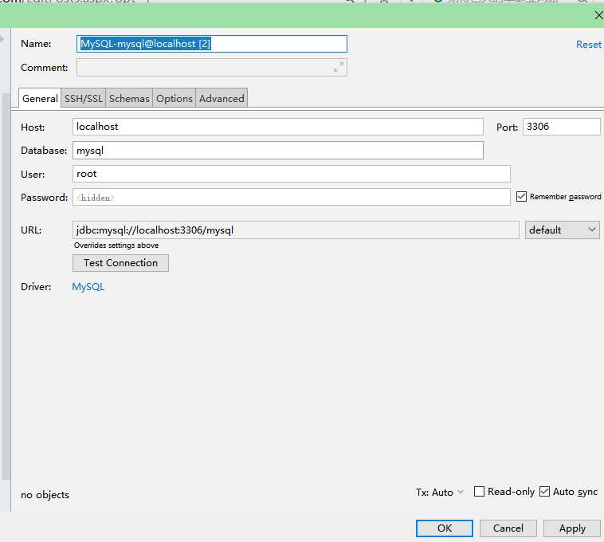This screenshot has height=542, width=604.
Task: Close the data source dialog
Action: (598, 15)
